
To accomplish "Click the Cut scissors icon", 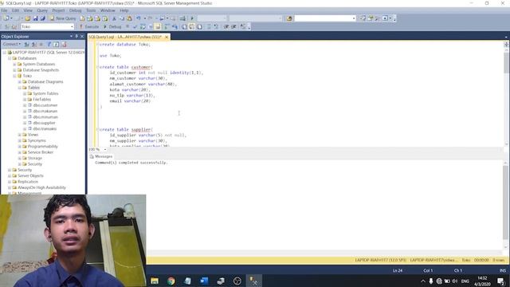I will click(114, 18).
